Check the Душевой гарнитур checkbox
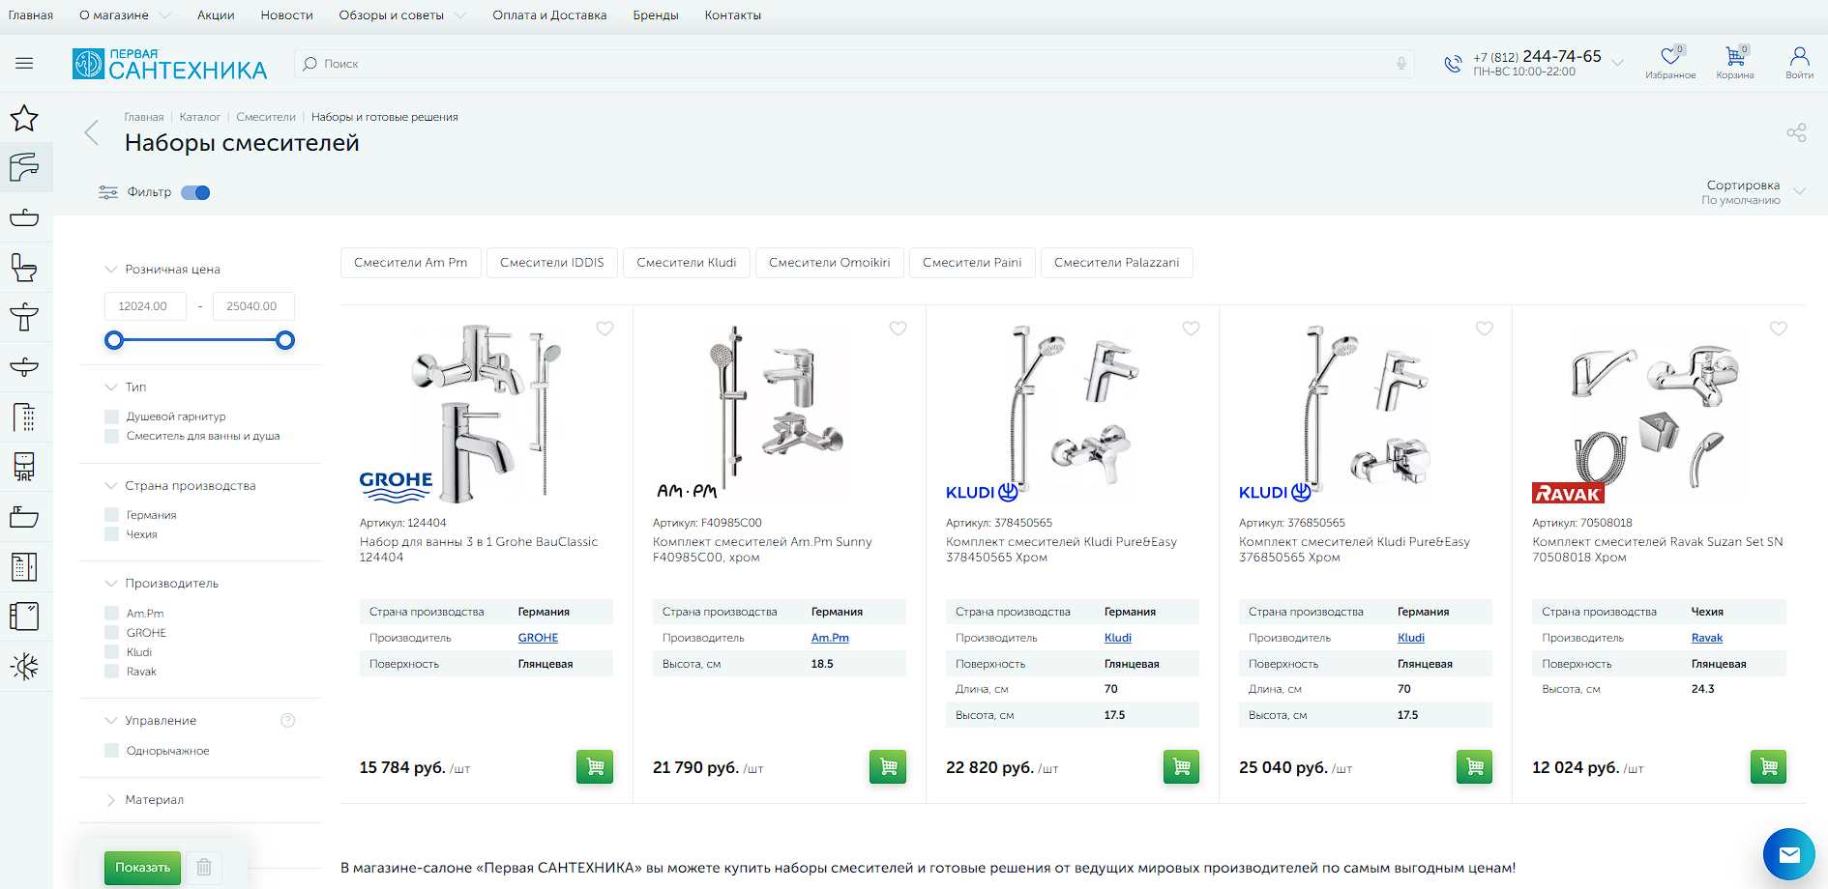Viewport: 1828px width, 889px height. coord(112,416)
